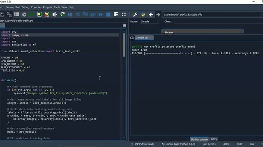Click the Line 2, Col 1 indicator
Image resolution: width=263 pixels, height=147 pixels.
coord(209,144)
